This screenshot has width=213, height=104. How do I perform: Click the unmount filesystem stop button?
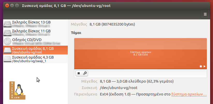pyautogui.click(x=79, y=73)
